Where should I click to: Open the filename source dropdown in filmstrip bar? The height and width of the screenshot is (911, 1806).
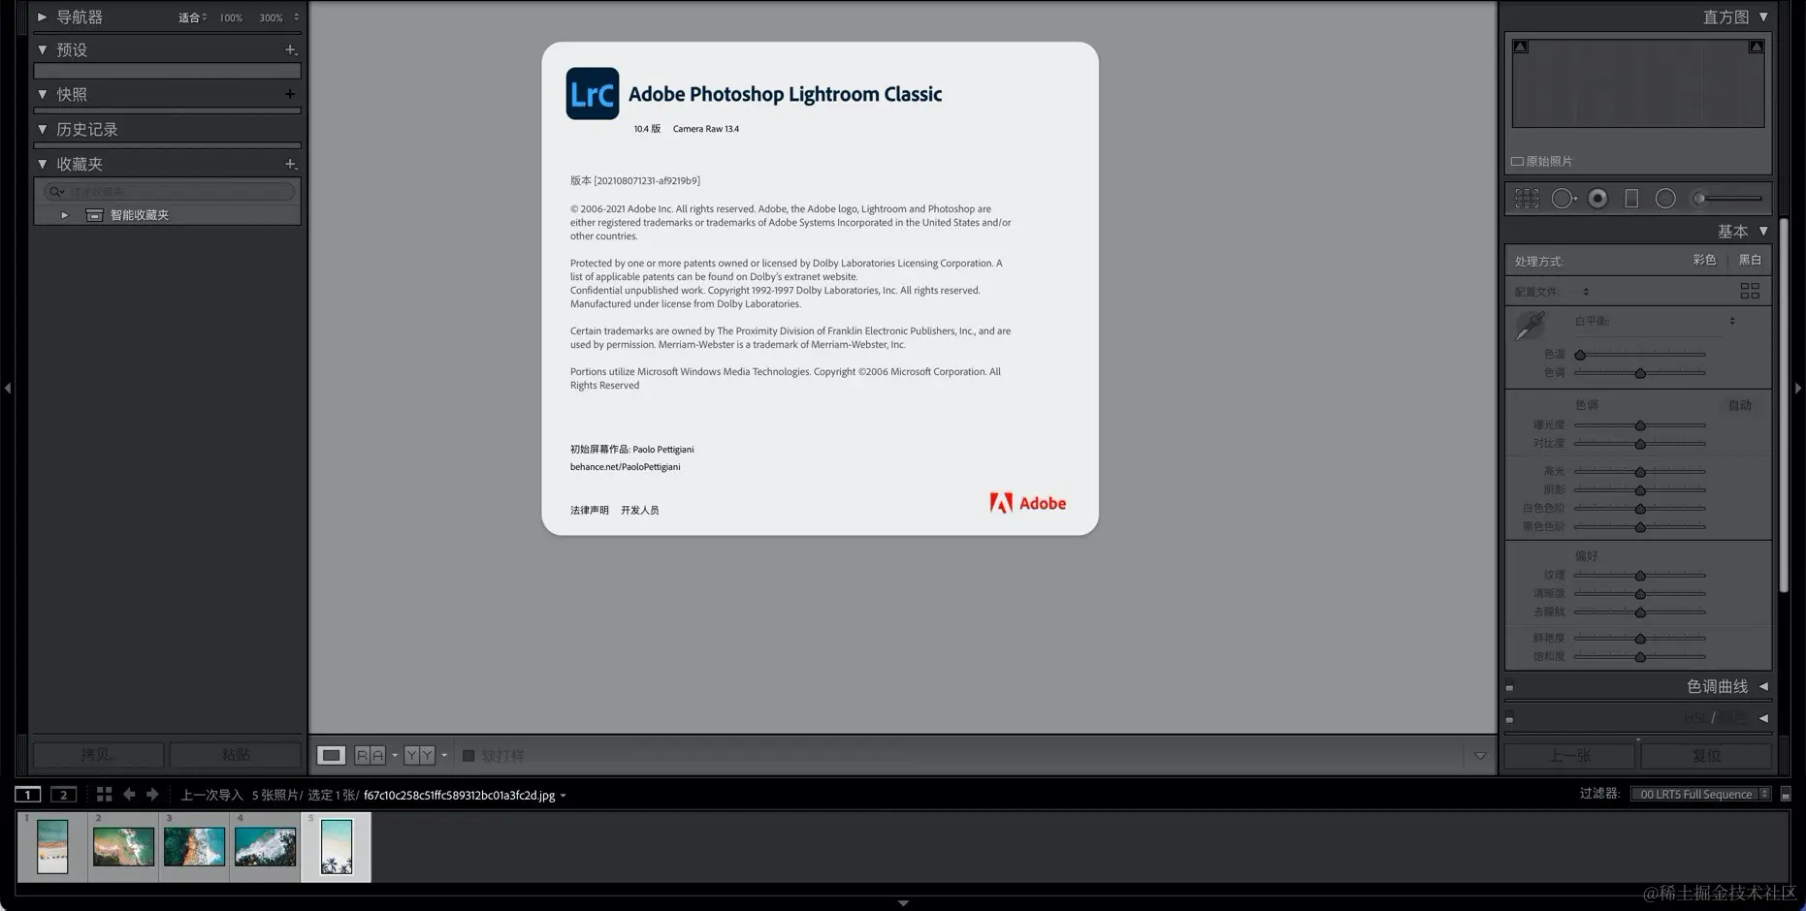point(563,796)
